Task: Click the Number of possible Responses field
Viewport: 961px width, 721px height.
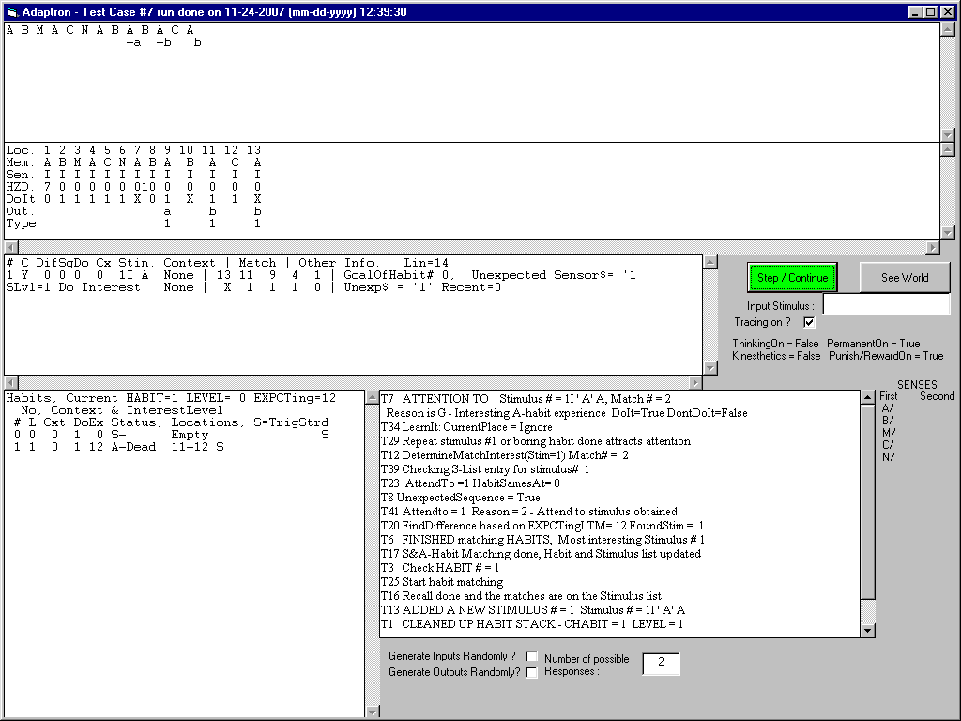Action: tap(661, 664)
